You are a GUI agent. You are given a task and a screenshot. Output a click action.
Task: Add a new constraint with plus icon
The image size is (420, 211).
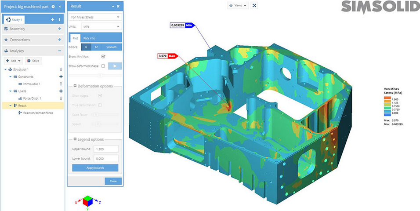point(61,76)
